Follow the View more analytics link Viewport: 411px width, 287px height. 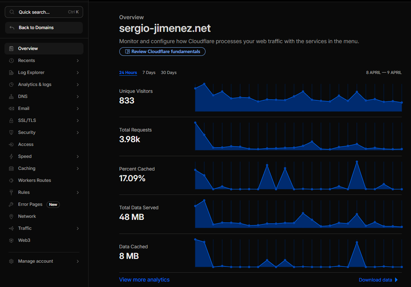[144, 280]
